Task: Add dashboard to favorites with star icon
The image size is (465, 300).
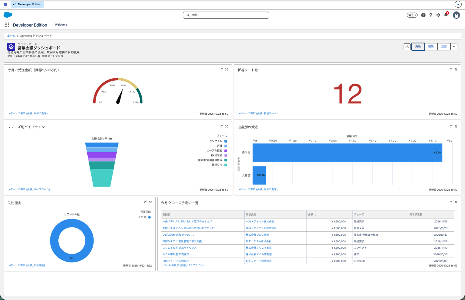Action: (x=410, y=15)
